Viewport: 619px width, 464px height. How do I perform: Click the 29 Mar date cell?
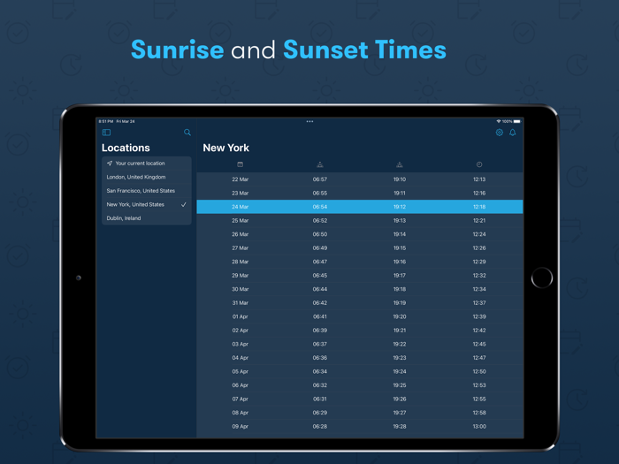point(240,276)
